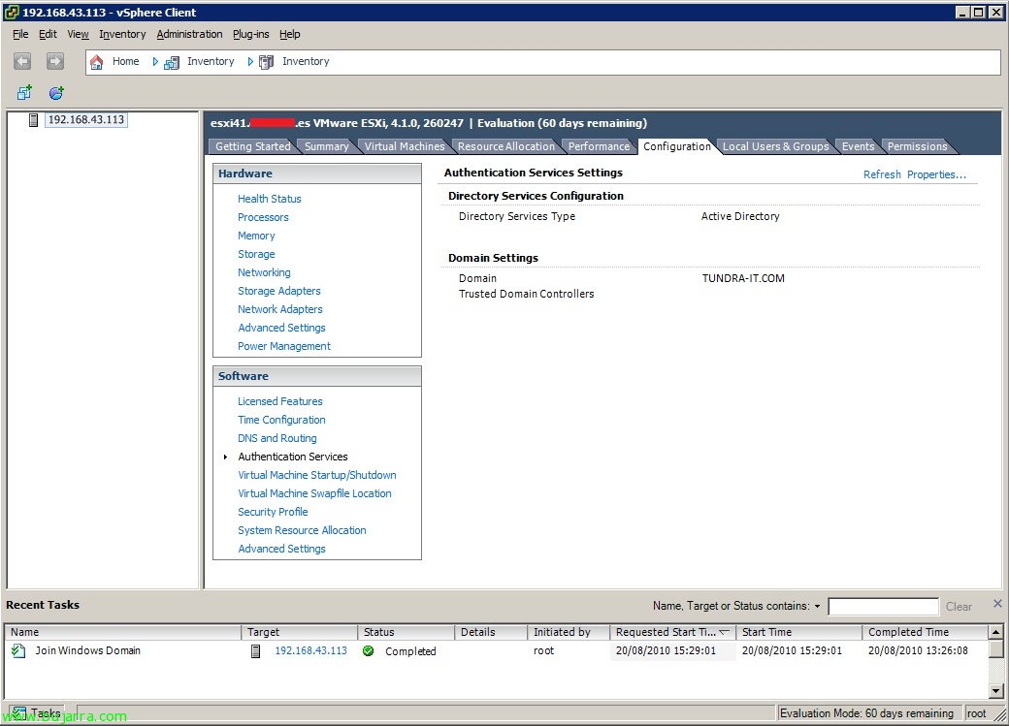The image size is (1009, 726).
Task: Open the Memory link
Action: (256, 236)
